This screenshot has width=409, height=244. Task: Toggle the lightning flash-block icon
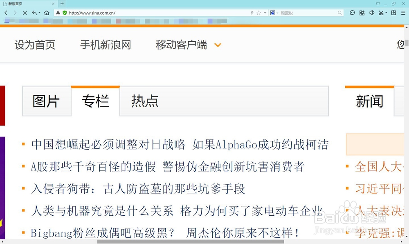[x=252, y=13]
